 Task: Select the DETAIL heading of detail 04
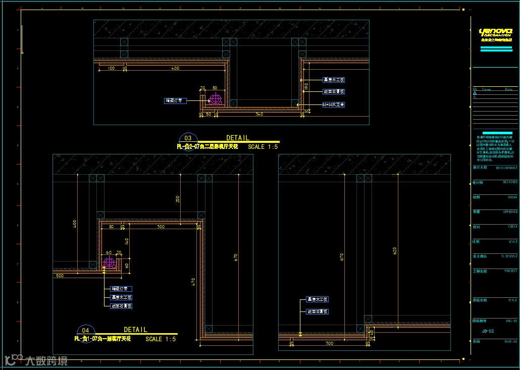tap(135, 330)
